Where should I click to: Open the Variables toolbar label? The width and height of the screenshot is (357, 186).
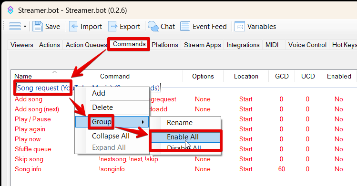(262, 27)
